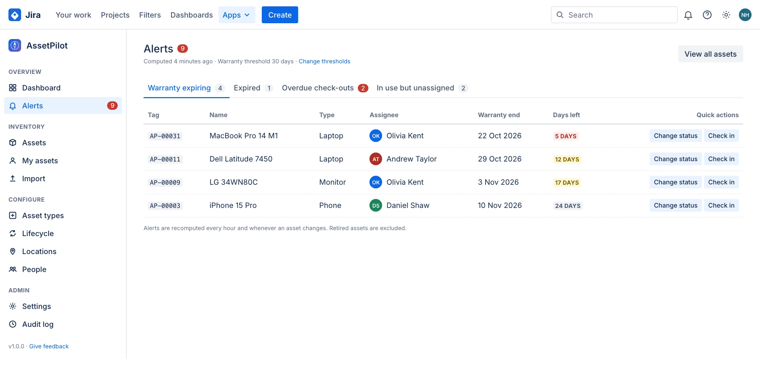The width and height of the screenshot is (760, 380).
Task: Click the Create button
Action: point(280,15)
